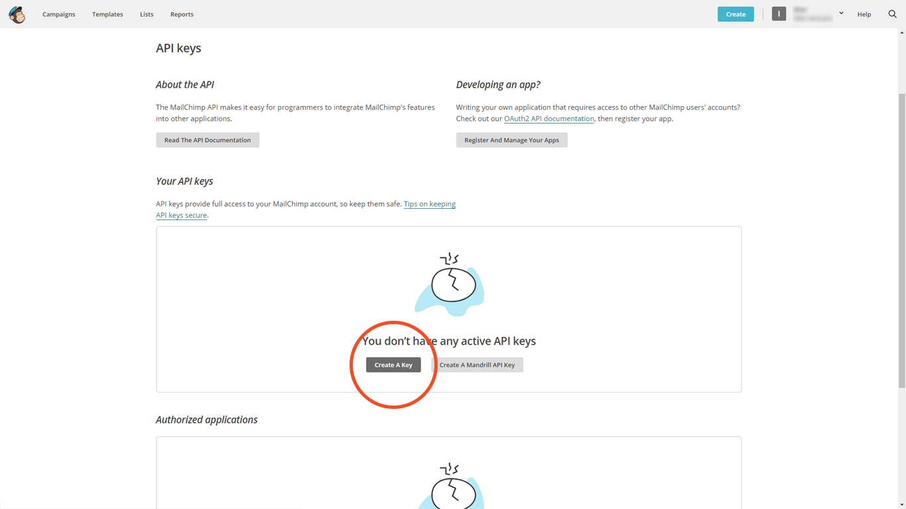Image resolution: width=906 pixels, height=509 pixels.
Task: Click the square user avatar
Action: [x=779, y=13]
